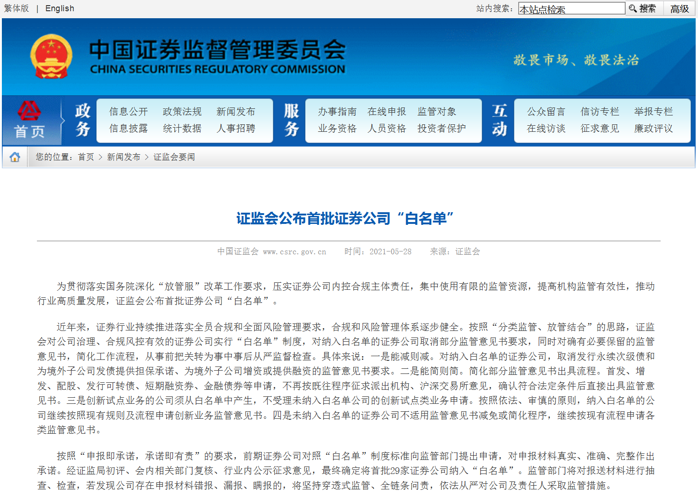Open 政策法规 menu item

tap(182, 112)
